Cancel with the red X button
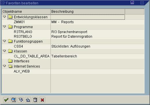This screenshot has height=105, width=150. (x=42, y=100)
